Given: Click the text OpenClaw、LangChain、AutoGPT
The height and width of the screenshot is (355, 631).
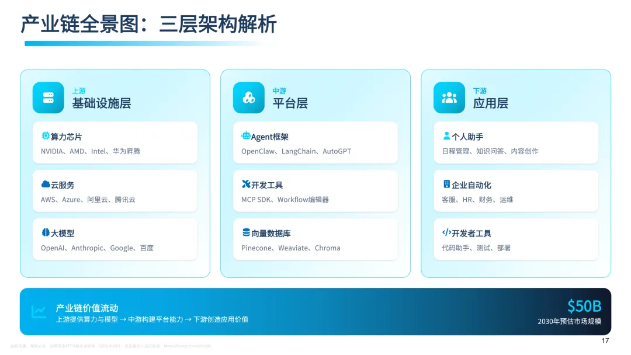Looking at the screenshot, I should [x=296, y=152].
